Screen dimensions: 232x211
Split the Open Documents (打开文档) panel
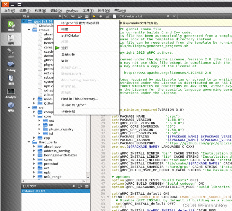point(80,186)
